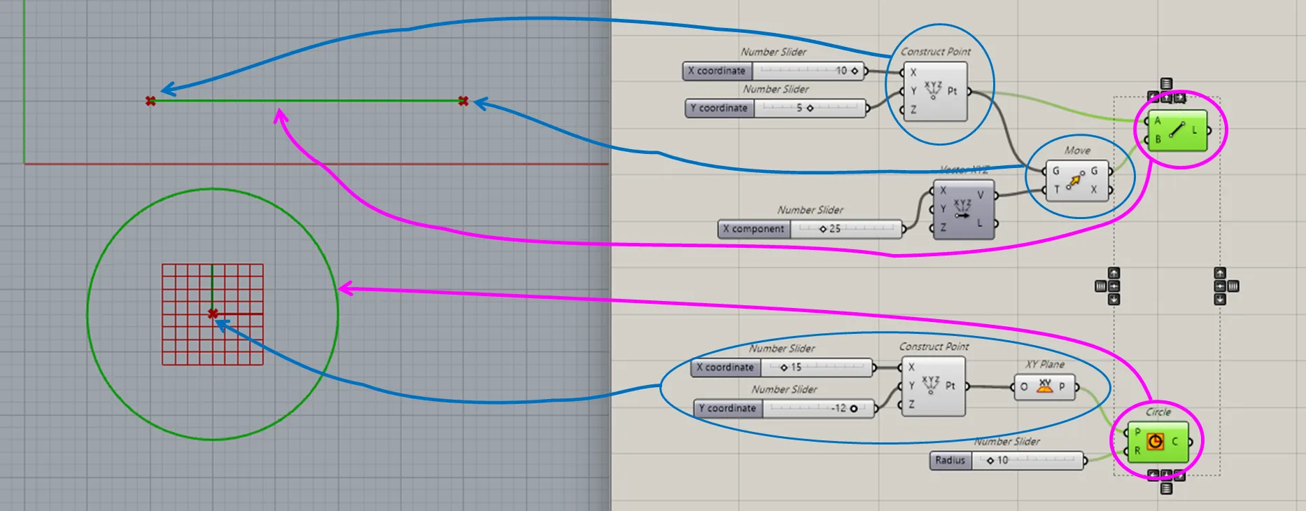Viewport: 1306px width, 511px height.
Task: Click the Circle component icon
Action: pyautogui.click(x=1155, y=442)
